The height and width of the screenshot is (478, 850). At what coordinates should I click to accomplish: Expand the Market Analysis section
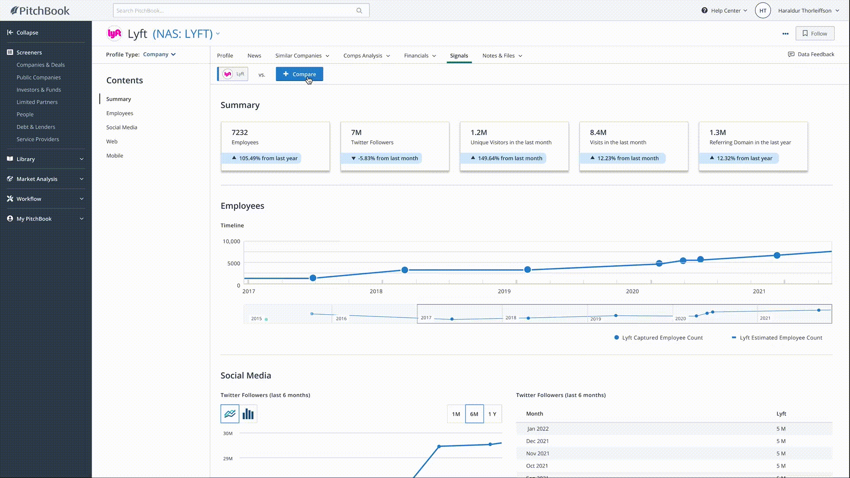[81, 179]
